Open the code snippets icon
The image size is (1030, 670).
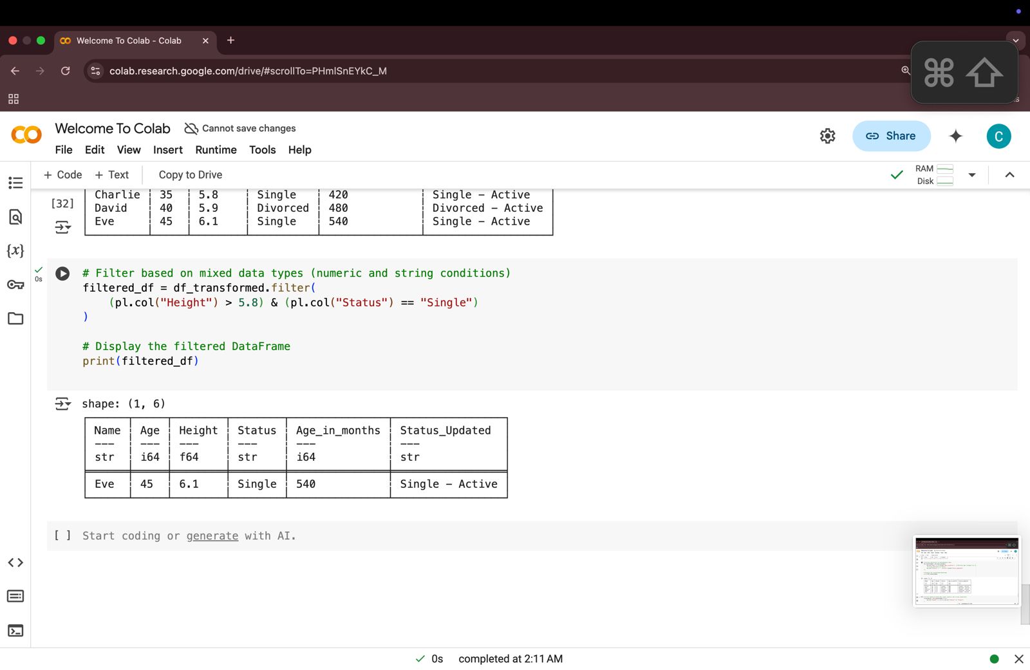15,563
